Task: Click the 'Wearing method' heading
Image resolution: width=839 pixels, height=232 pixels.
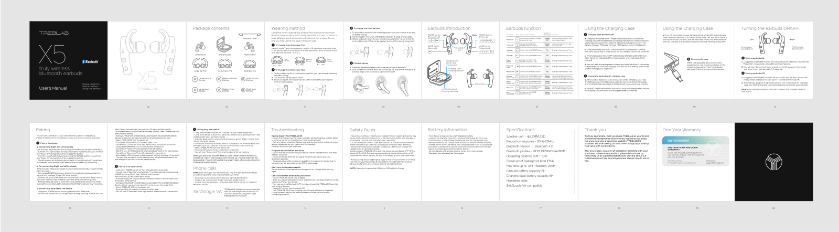Action: click(x=288, y=28)
